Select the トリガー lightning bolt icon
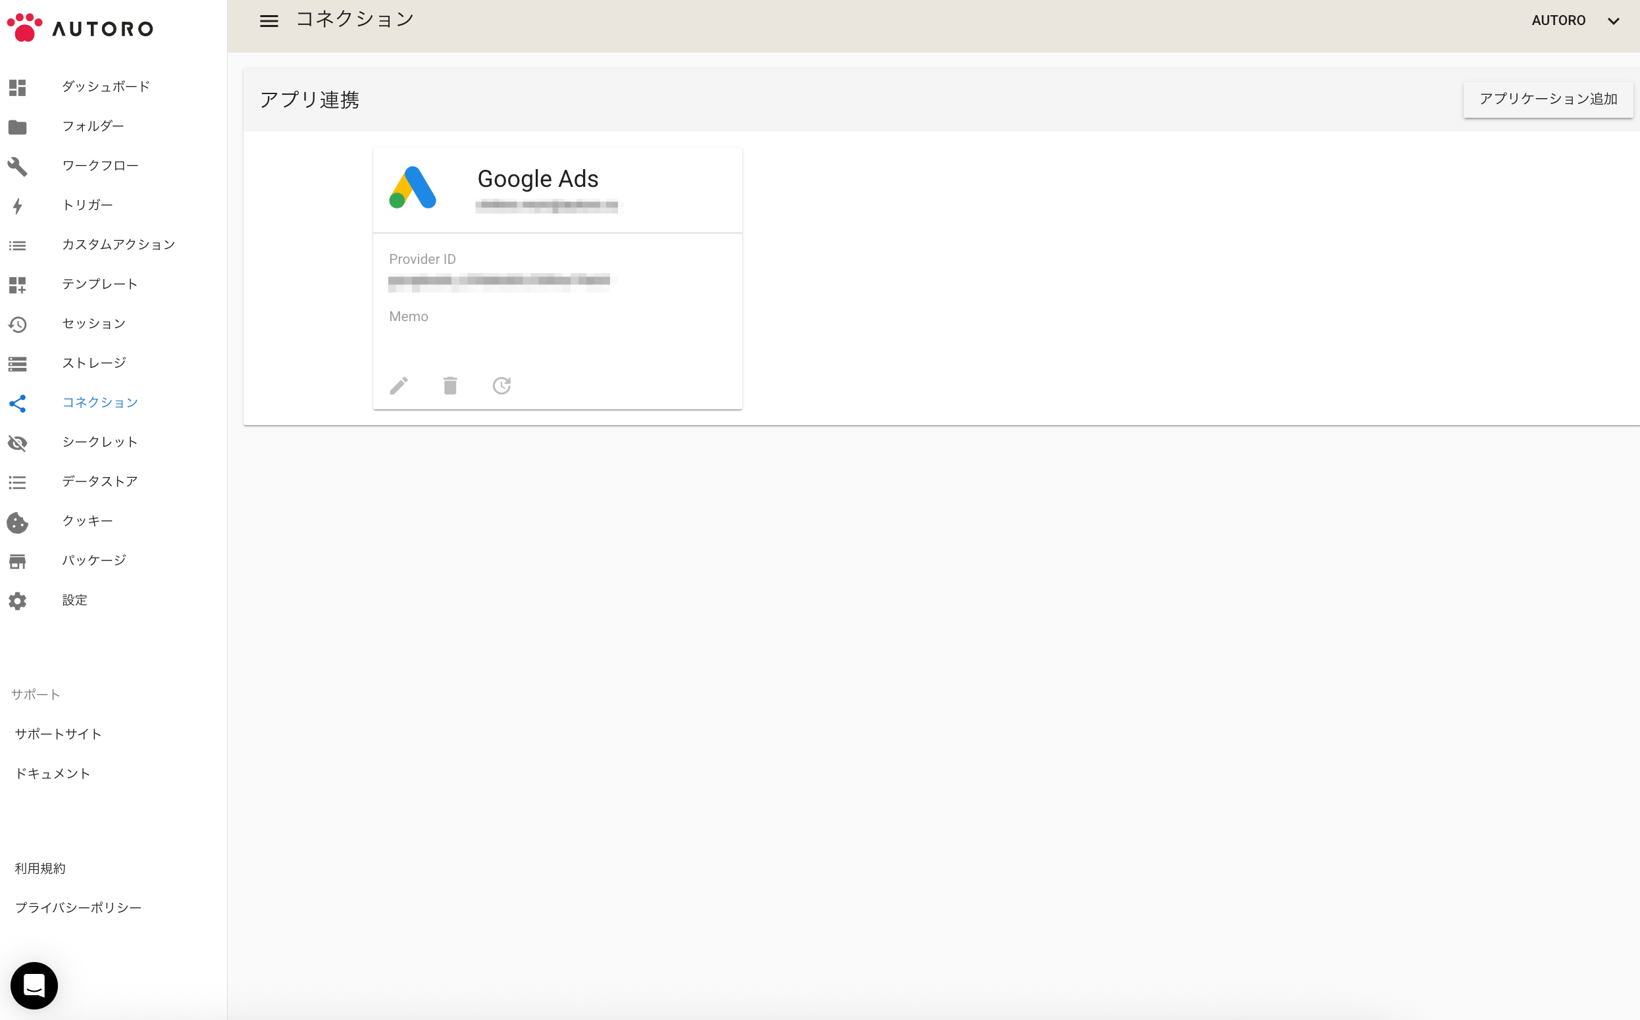1640x1020 pixels. pyautogui.click(x=18, y=206)
